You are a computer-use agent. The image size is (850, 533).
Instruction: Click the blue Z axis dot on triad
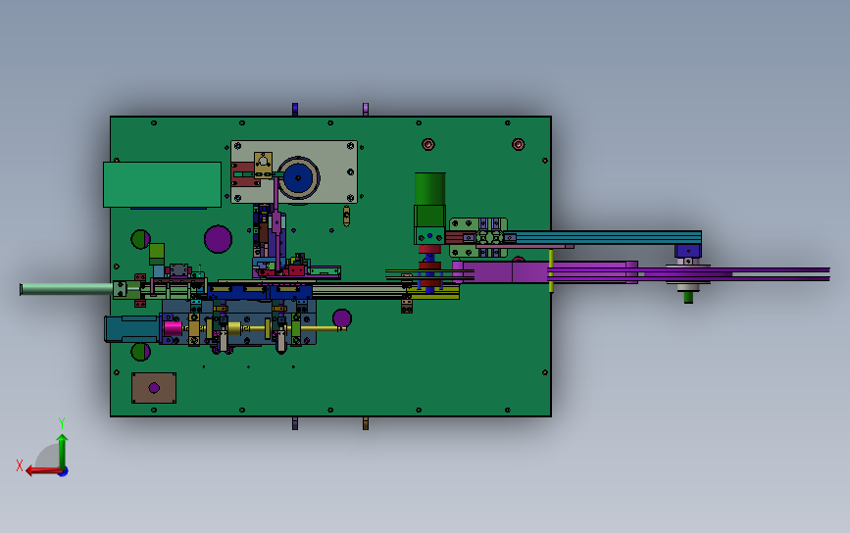[64, 472]
